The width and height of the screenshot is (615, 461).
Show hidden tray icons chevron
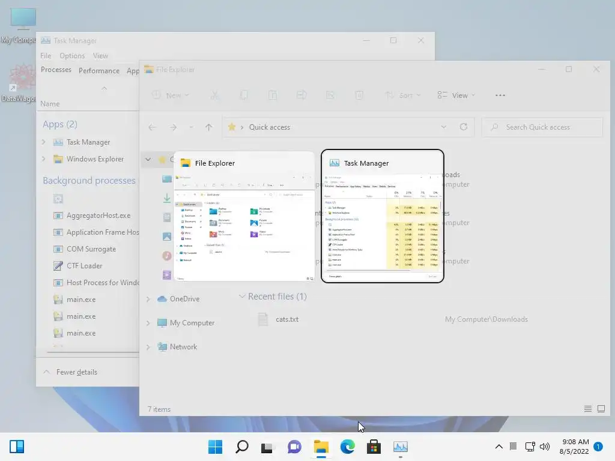tap(499, 447)
